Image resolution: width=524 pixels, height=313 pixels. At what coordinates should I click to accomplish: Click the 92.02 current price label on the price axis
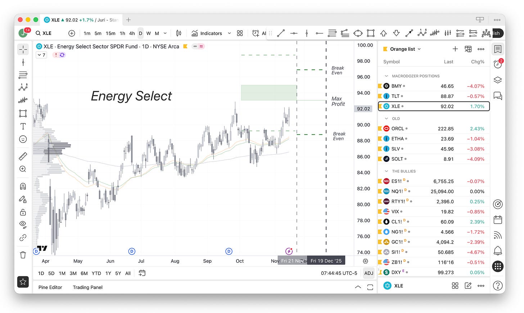click(x=363, y=109)
